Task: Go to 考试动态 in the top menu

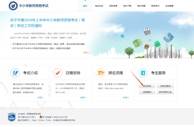Action: point(99,6)
